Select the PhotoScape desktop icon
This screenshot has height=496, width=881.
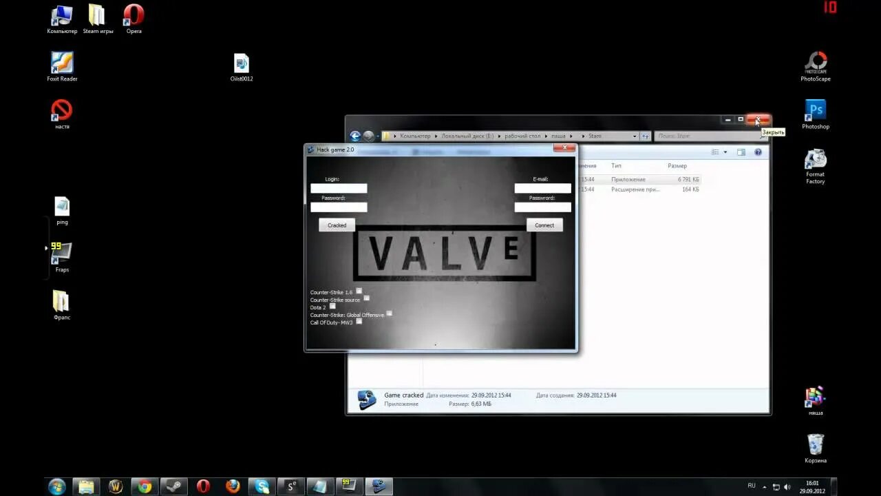point(816,67)
